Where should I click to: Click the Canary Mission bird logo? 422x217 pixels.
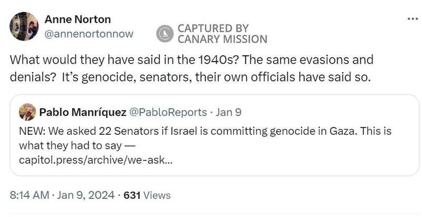click(165, 34)
